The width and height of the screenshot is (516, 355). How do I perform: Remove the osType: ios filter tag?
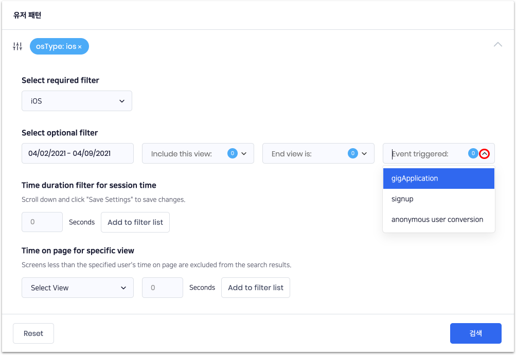pyautogui.click(x=80, y=47)
